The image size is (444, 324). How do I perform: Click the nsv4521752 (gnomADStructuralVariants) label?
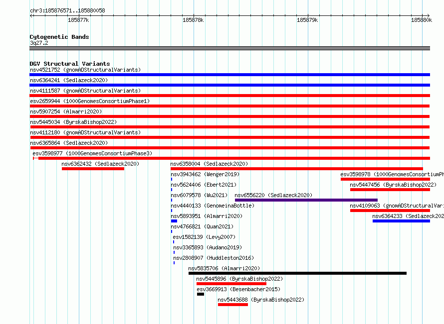85,70
